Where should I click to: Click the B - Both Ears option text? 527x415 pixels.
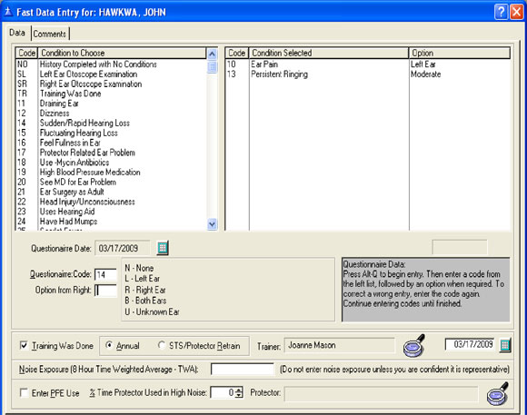point(145,301)
